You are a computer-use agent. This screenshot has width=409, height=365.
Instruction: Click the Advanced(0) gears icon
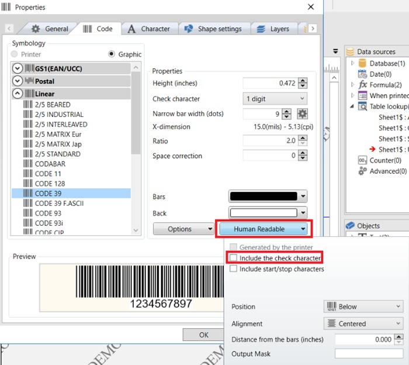pos(363,171)
